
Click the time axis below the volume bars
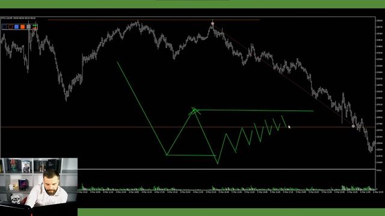pyautogui.click(x=231, y=192)
